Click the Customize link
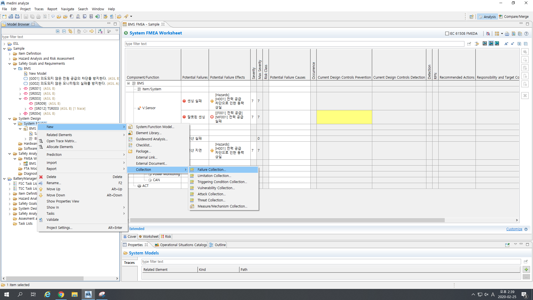This screenshot has width=533, height=300. click(514, 229)
